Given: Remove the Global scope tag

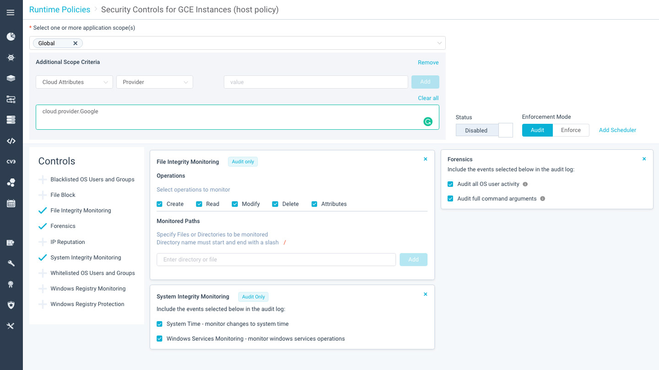Looking at the screenshot, I should (76, 43).
